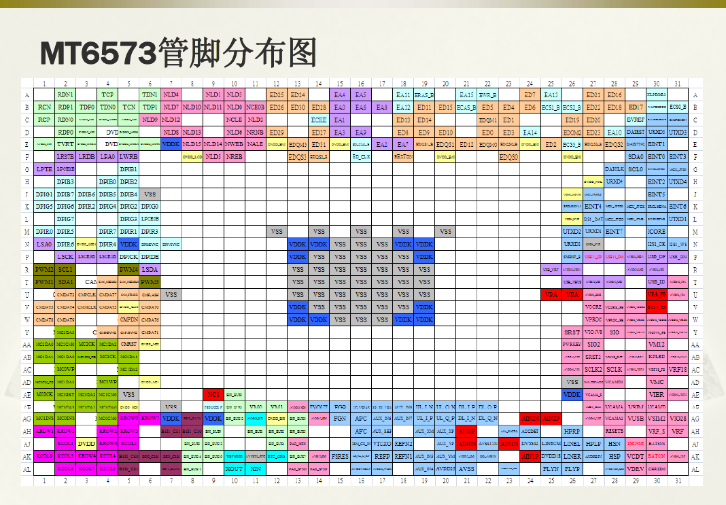Click the MT6573管脚分布图 title text
The width and height of the screenshot is (726, 505).
179,52
